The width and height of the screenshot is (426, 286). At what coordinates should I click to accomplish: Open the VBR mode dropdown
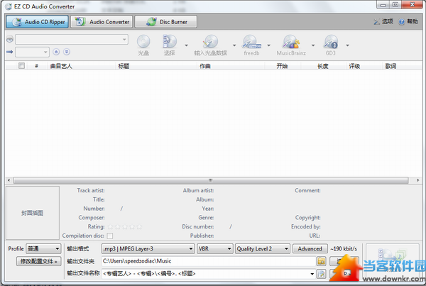214,248
